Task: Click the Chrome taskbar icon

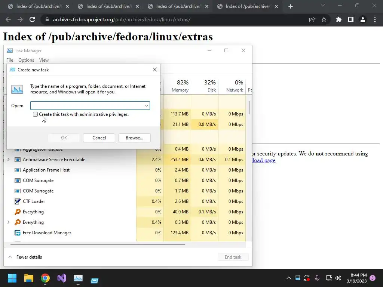Action: [x=45, y=278]
